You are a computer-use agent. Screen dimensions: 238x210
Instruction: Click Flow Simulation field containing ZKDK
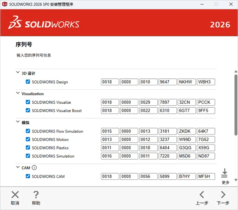coord(187,131)
